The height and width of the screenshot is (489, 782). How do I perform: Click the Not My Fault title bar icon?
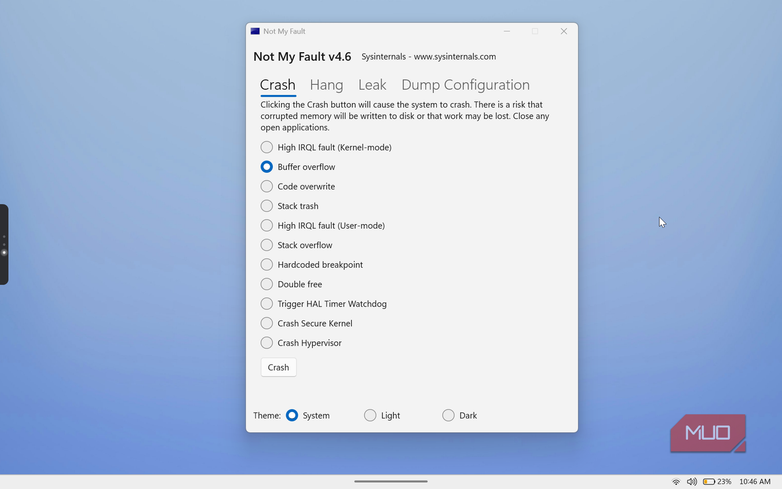(x=255, y=31)
